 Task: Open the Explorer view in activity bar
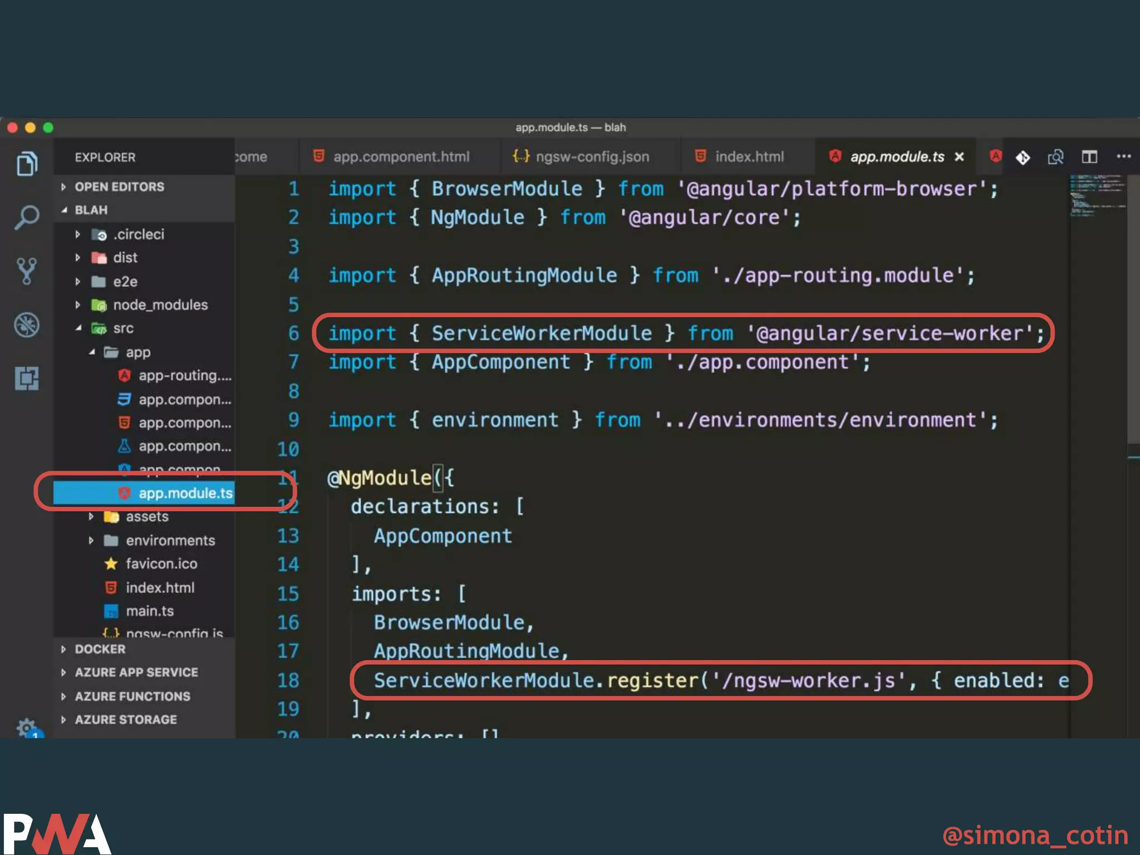coord(27,164)
